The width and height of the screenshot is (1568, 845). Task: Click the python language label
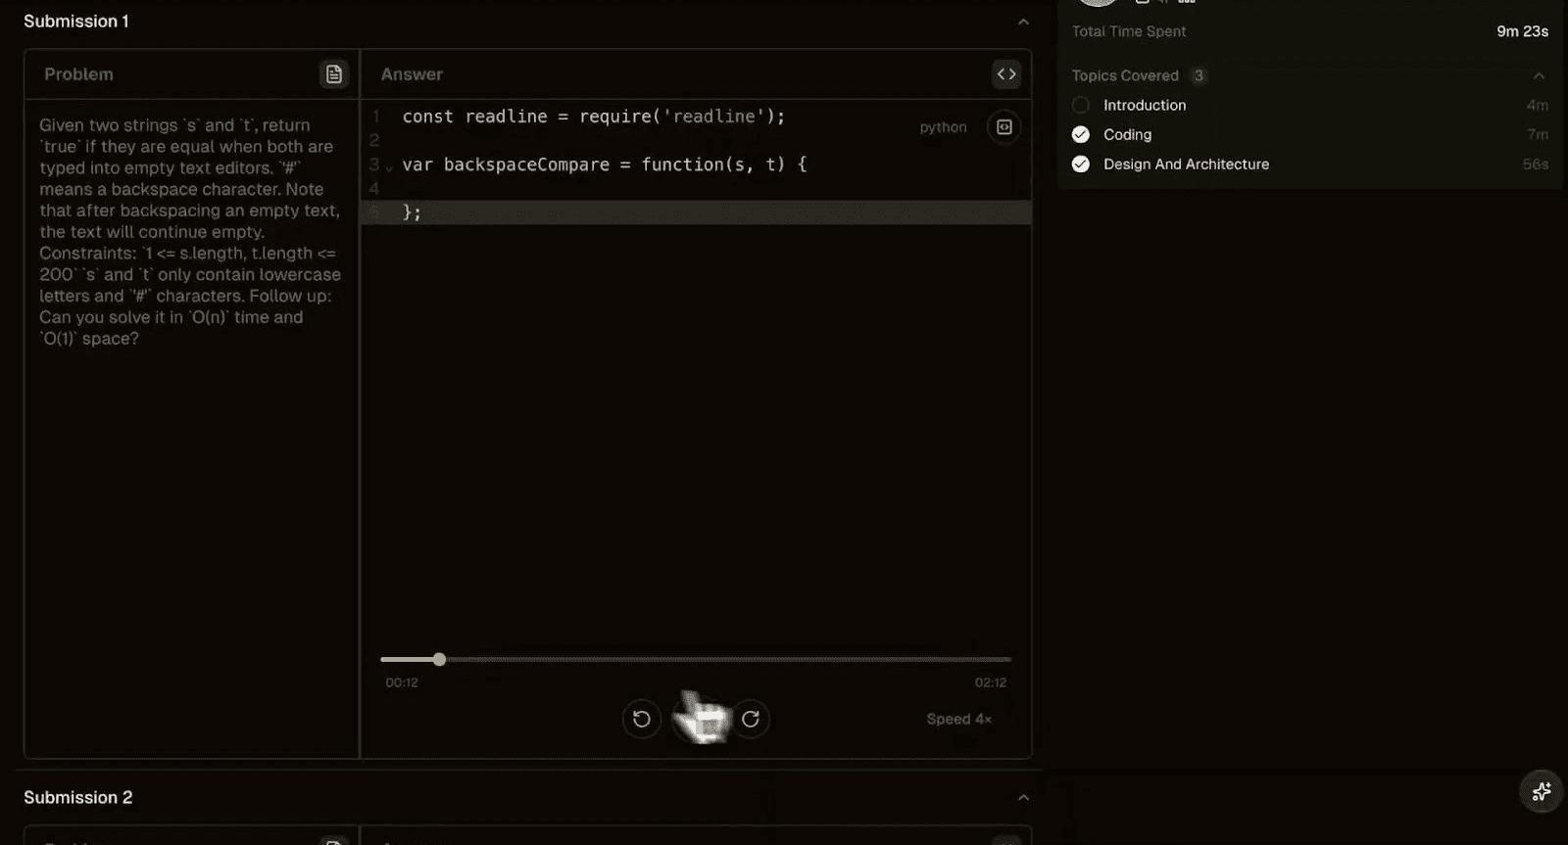pyautogui.click(x=943, y=127)
